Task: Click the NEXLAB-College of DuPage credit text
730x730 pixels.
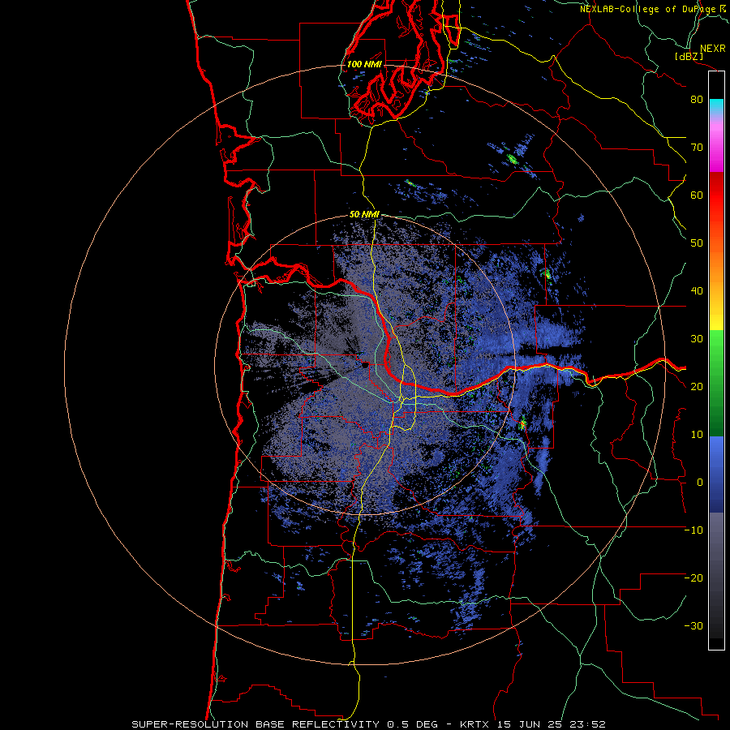Action: tap(648, 9)
